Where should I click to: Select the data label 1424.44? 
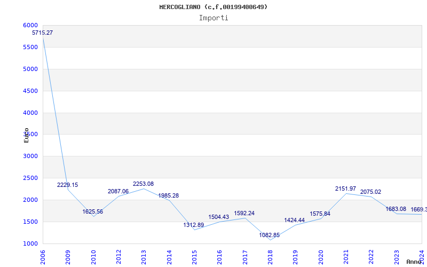point(295,220)
